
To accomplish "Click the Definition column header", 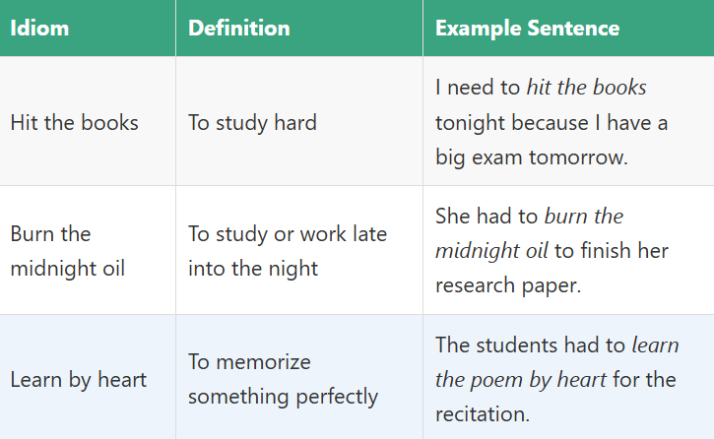I will point(239,28).
